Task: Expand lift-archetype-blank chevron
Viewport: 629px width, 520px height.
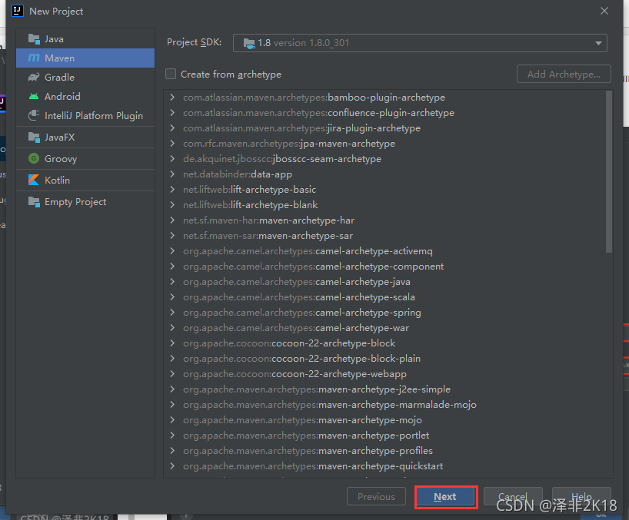Action: point(172,205)
